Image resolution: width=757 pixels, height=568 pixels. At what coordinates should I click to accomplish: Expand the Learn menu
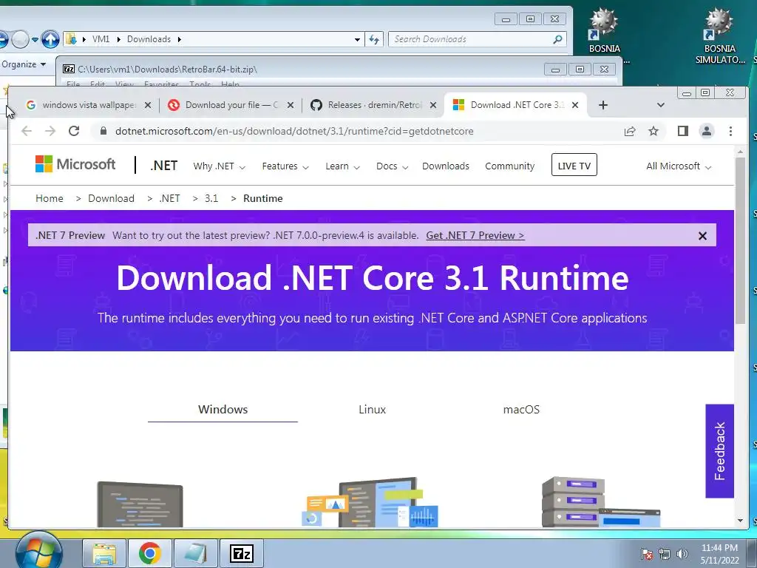click(x=342, y=166)
